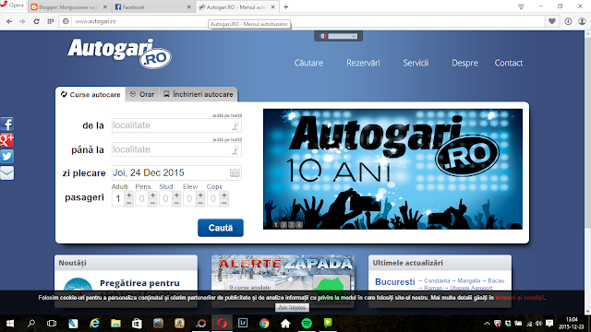Open Opera Speed Dial grid icon
This screenshot has height=332, width=591.
click(x=50, y=21)
